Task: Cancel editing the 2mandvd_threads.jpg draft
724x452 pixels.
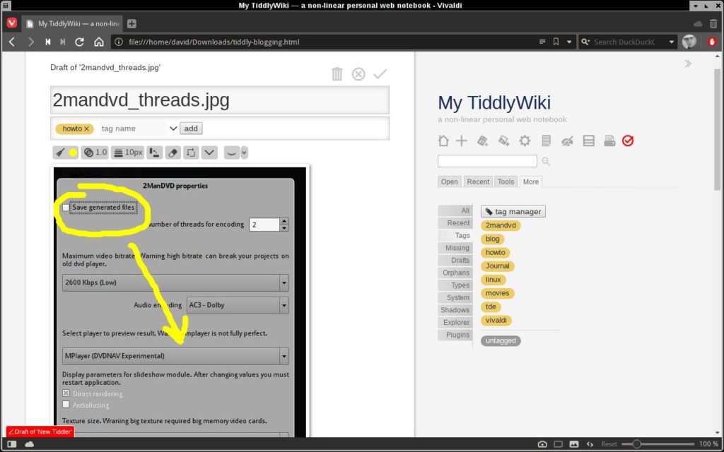Action: 358,73
